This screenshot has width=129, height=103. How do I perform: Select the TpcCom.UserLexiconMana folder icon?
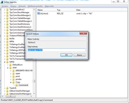tap(7, 30)
